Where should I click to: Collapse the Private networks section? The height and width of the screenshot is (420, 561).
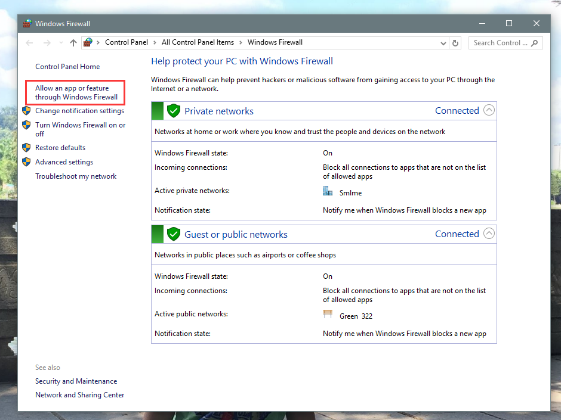click(x=489, y=110)
